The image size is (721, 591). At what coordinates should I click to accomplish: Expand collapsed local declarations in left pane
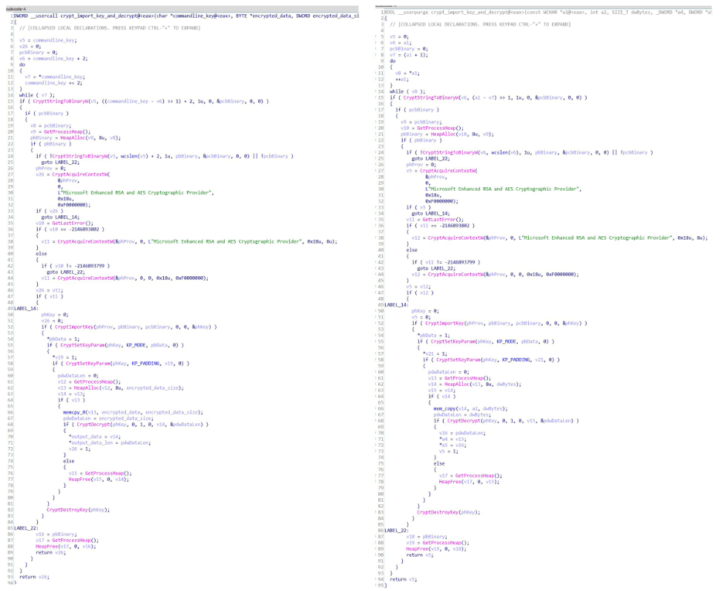110,28
